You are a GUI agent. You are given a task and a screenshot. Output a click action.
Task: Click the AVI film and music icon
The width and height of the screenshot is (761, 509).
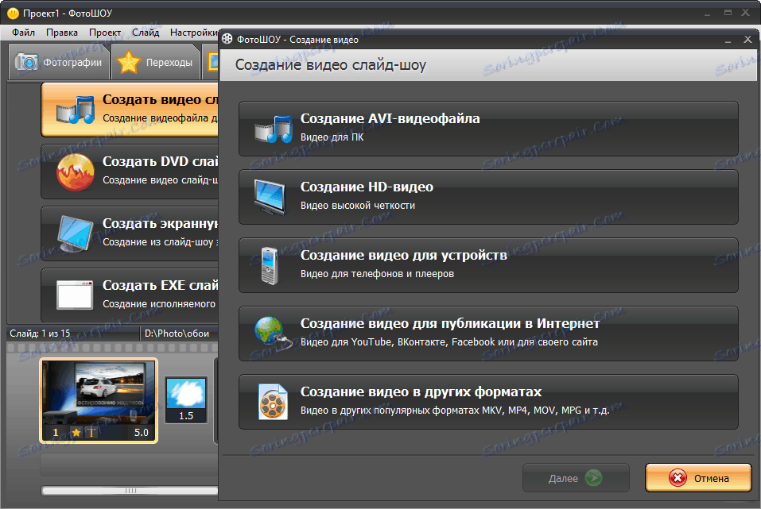point(274,129)
